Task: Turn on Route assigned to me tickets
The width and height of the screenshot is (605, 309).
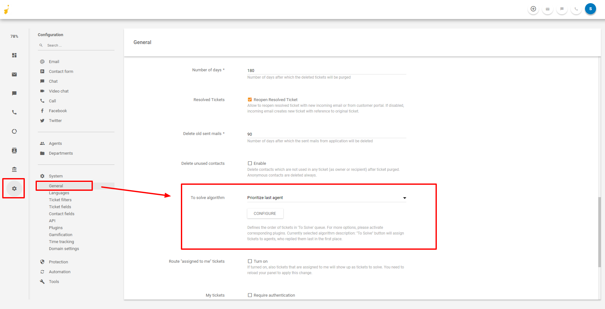Action: click(250, 261)
